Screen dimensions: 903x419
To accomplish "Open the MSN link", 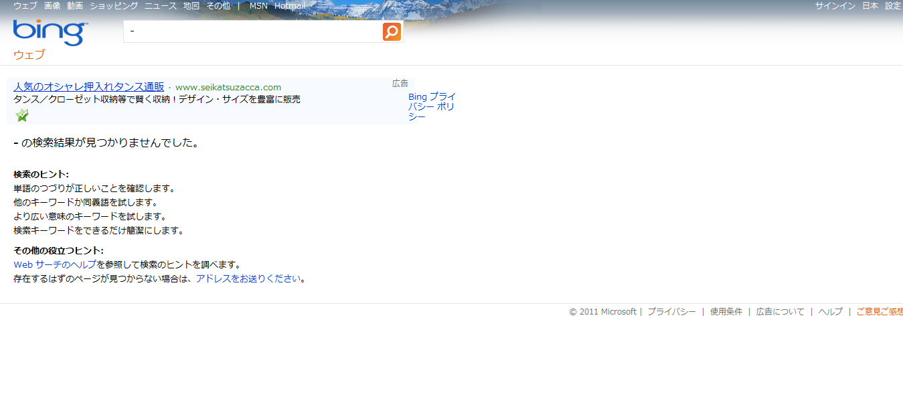I will [258, 5].
